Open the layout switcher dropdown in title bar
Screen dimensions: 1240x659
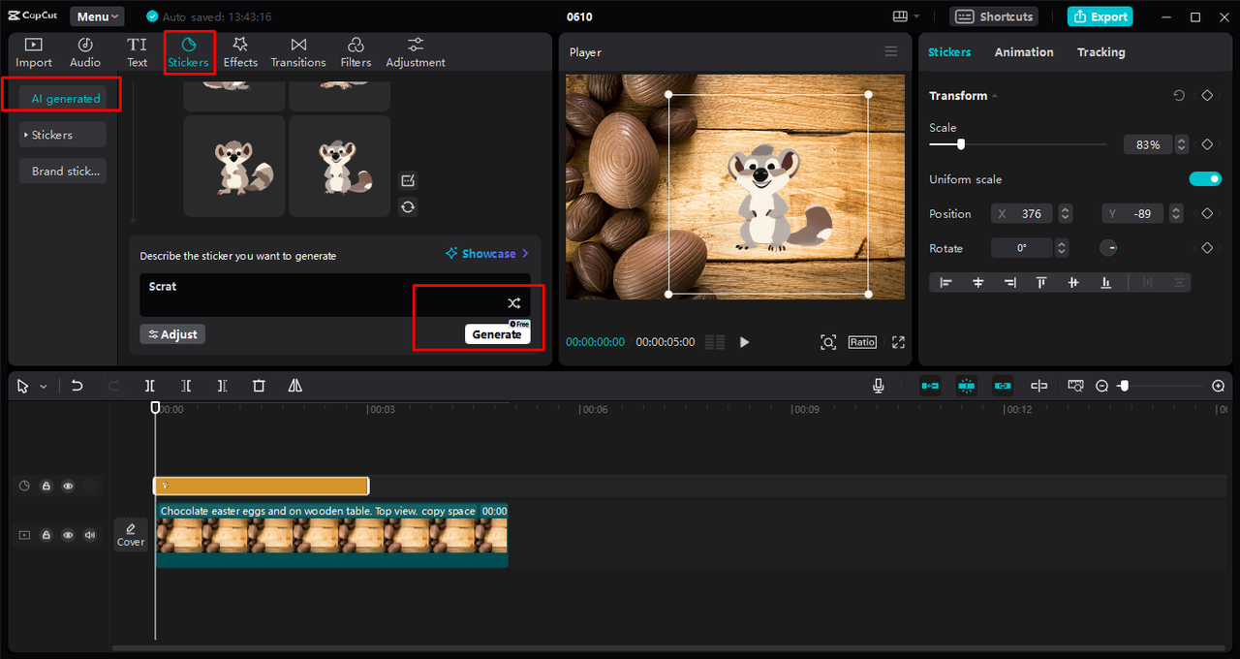(907, 16)
